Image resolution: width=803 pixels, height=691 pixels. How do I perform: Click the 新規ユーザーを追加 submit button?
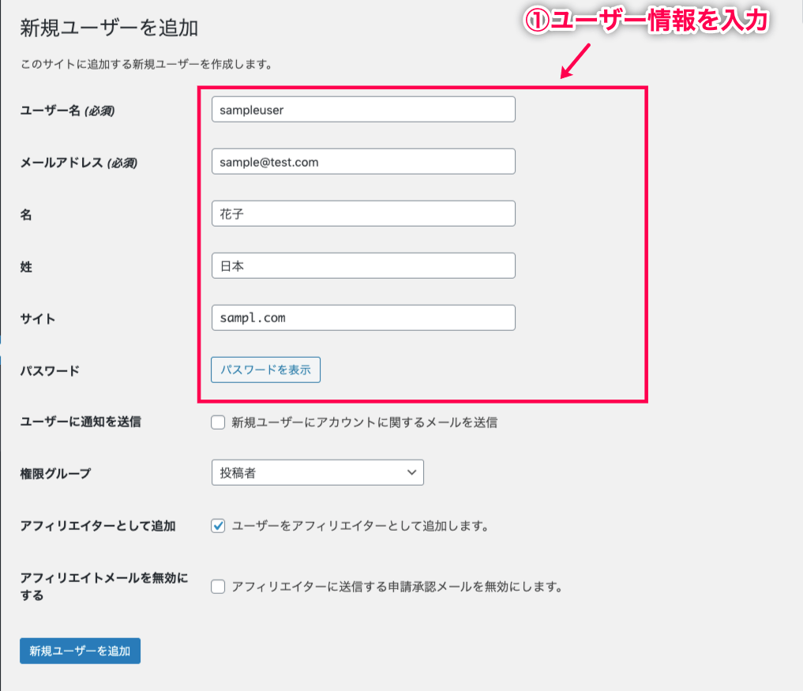pyautogui.click(x=80, y=651)
